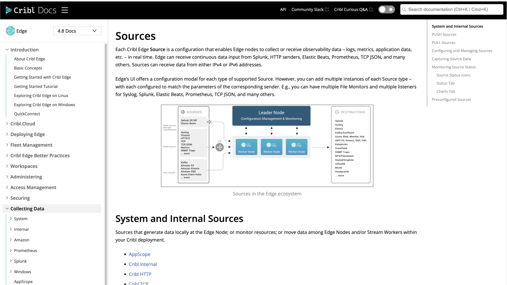Screen dimensions: 507x285
Task: Follow the Cribl HTTP link
Action: pos(140,274)
